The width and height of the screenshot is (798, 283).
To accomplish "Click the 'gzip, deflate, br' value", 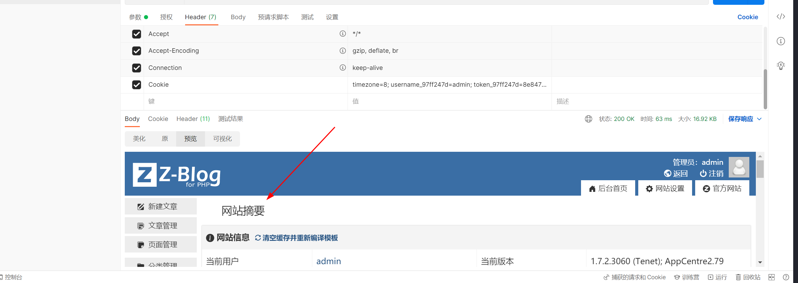I will [x=375, y=51].
